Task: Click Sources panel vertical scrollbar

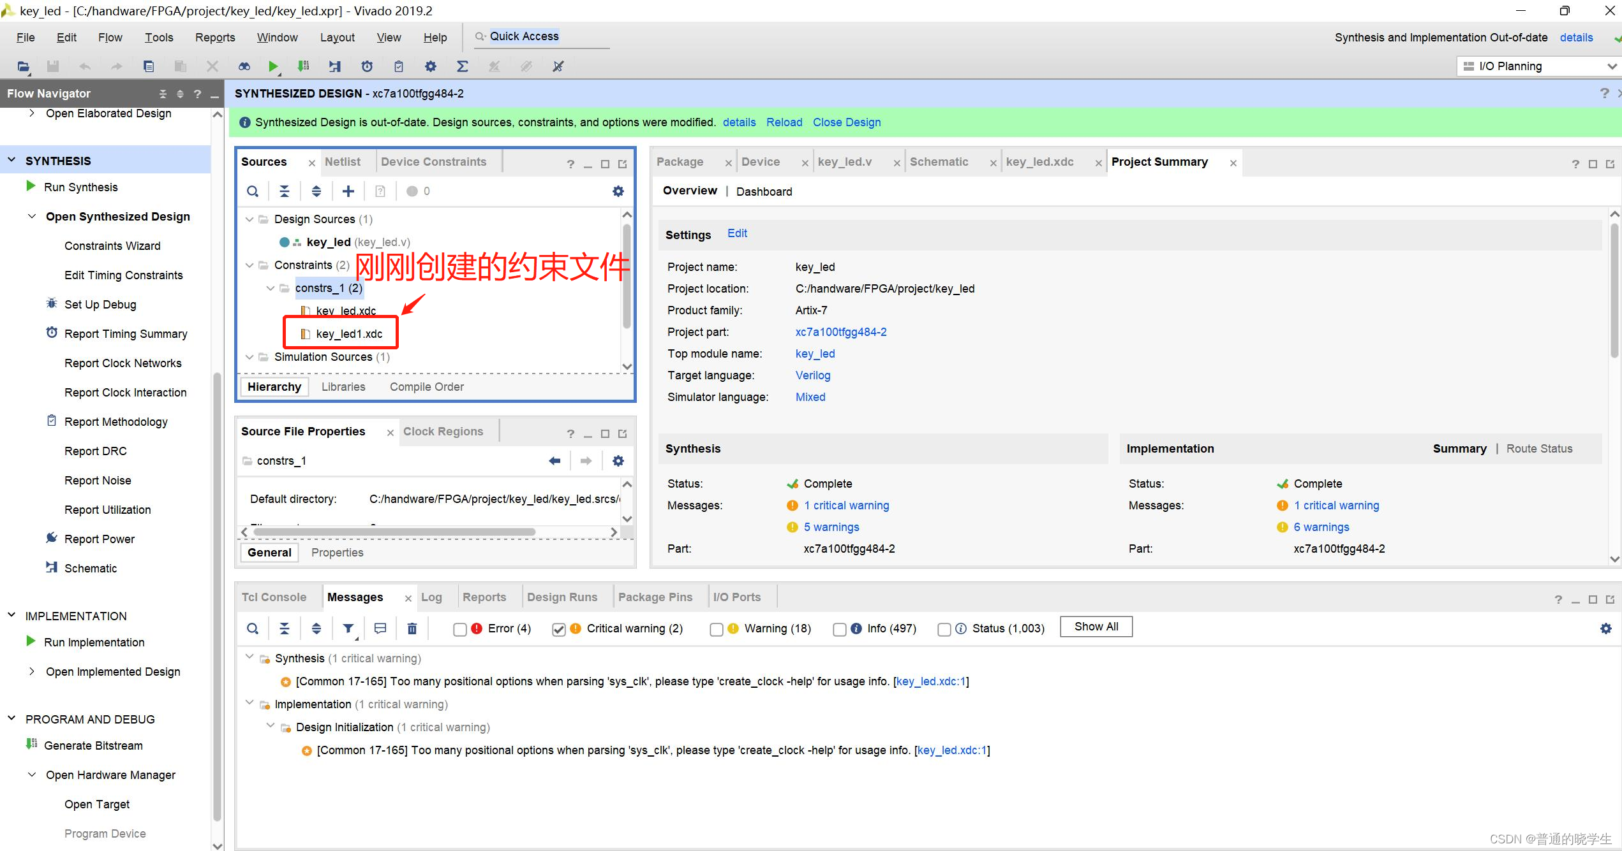Action: tap(627, 275)
